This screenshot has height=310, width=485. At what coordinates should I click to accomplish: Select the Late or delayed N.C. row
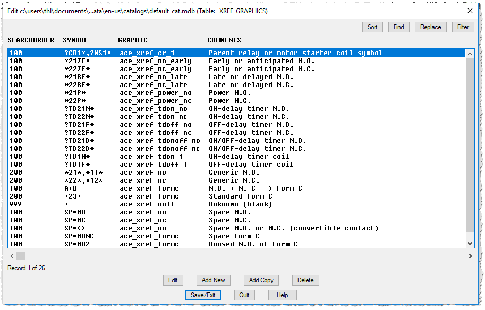tap(236, 85)
